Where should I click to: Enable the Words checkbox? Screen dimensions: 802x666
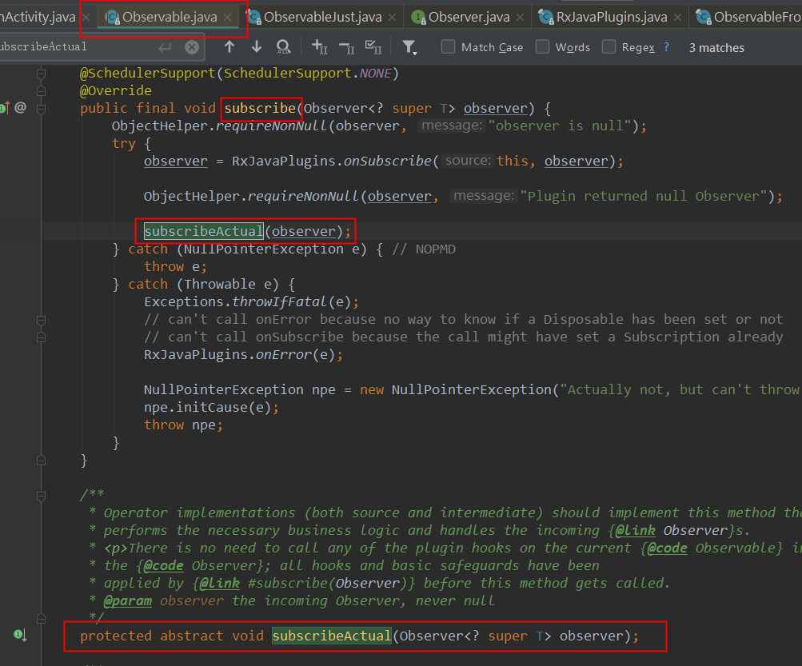point(542,47)
